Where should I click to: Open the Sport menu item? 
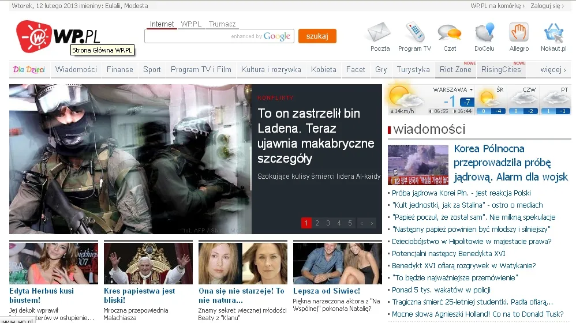pos(152,70)
